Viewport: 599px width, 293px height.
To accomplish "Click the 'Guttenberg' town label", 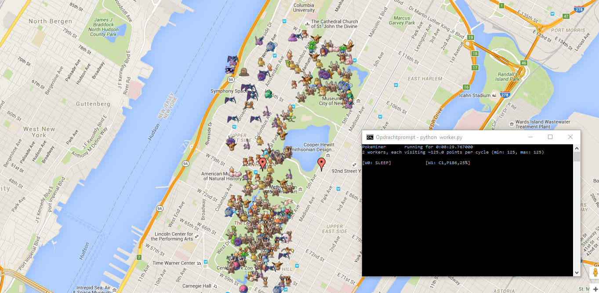I will pyautogui.click(x=93, y=104).
